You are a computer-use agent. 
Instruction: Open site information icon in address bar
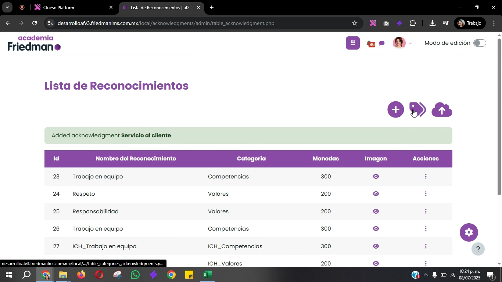pyautogui.click(x=50, y=23)
